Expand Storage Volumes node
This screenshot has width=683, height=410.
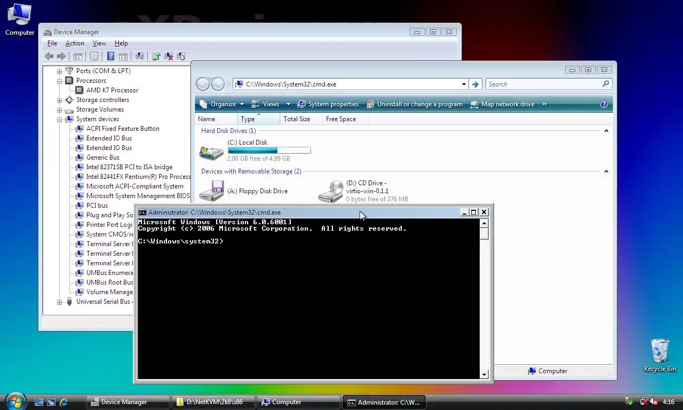pyautogui.click(x=60, y=109)
